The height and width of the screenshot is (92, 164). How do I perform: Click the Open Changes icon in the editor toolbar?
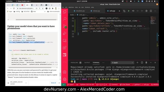point(124,11)
